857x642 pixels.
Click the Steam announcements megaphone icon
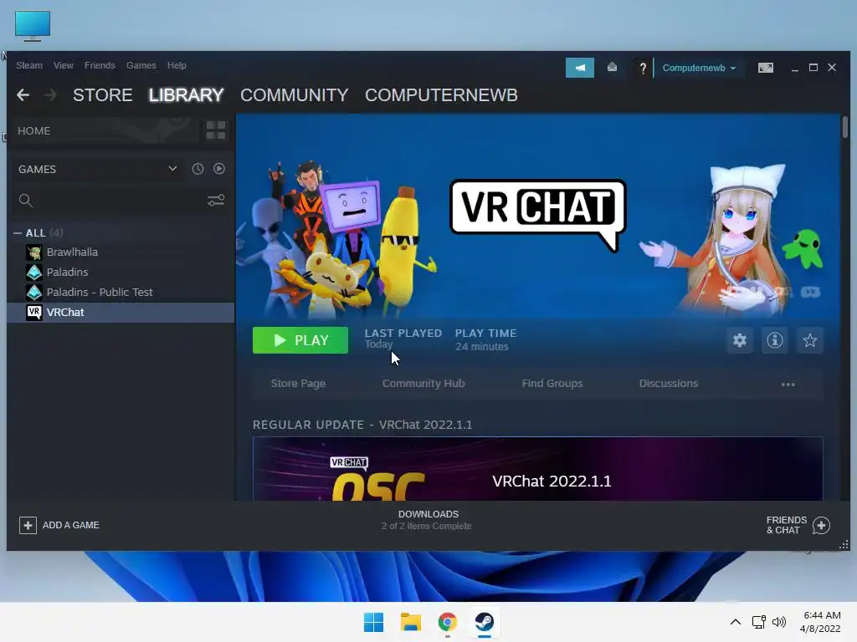(579, 68)
